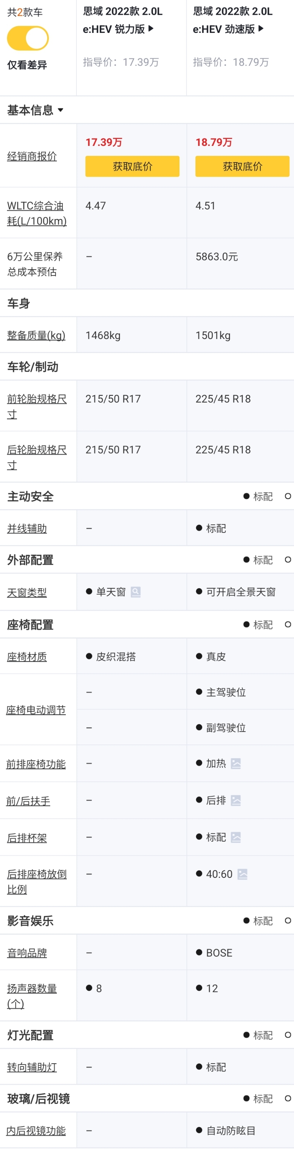
Task: View the 40:60 seat split image icon
Action: (x=242, y=874)
